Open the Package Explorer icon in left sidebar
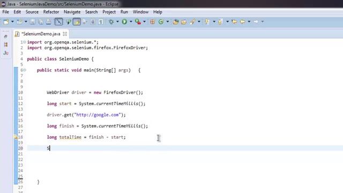 pos(6,44)
